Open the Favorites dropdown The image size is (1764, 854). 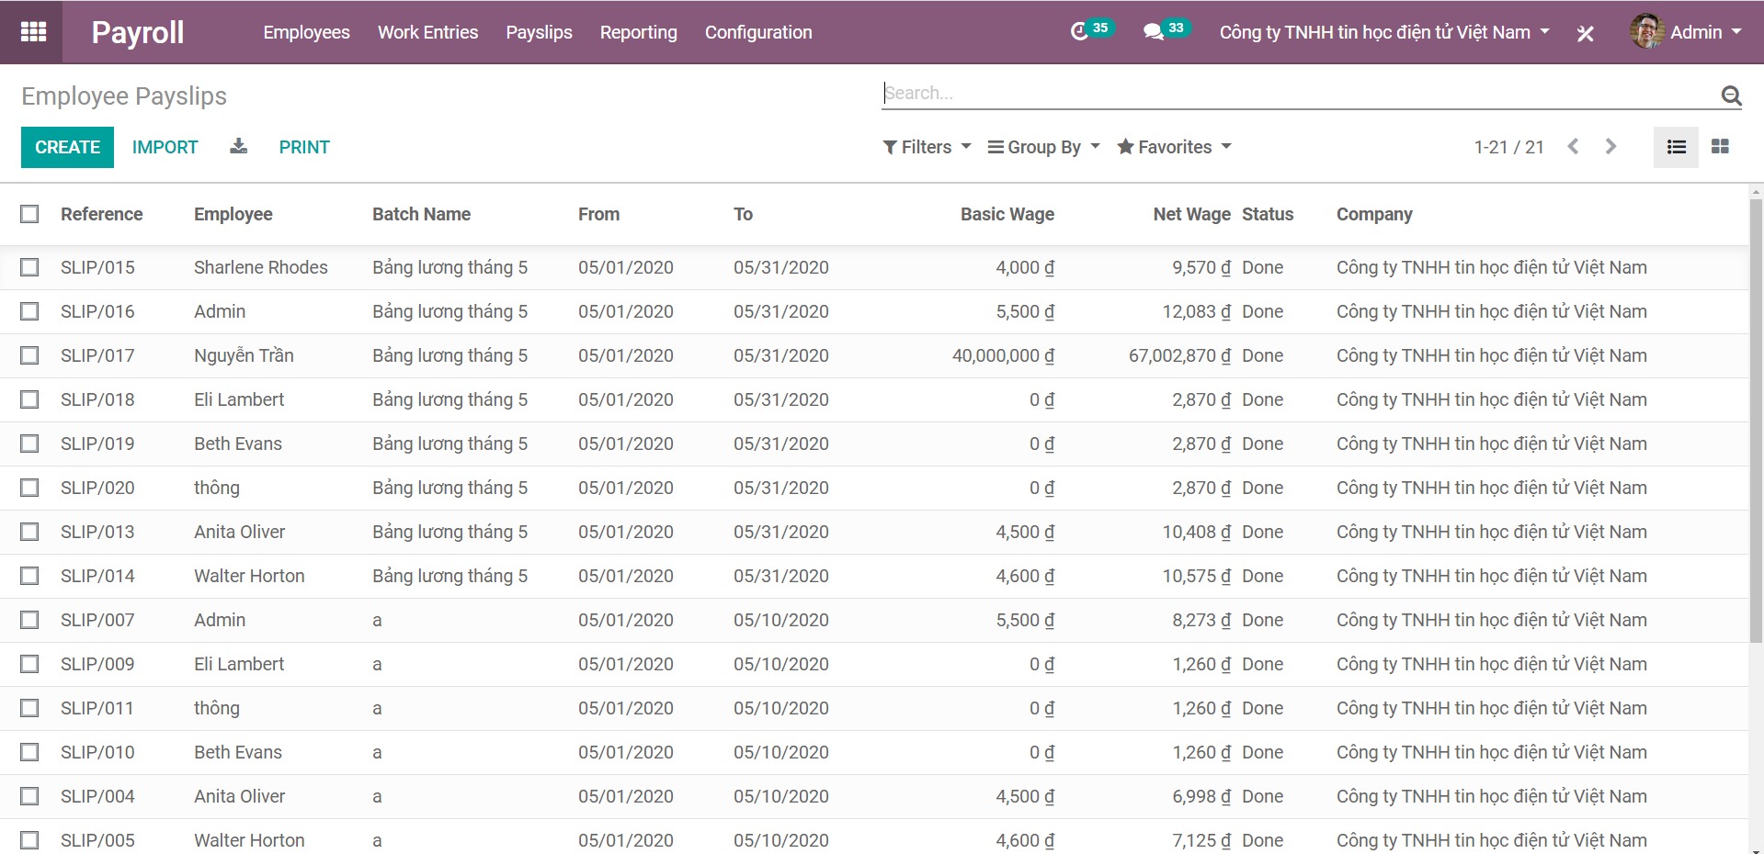click(1174, 147)
